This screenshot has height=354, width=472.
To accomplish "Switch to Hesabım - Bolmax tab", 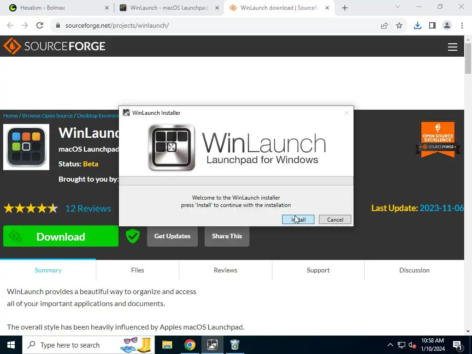I will point(57,8).
